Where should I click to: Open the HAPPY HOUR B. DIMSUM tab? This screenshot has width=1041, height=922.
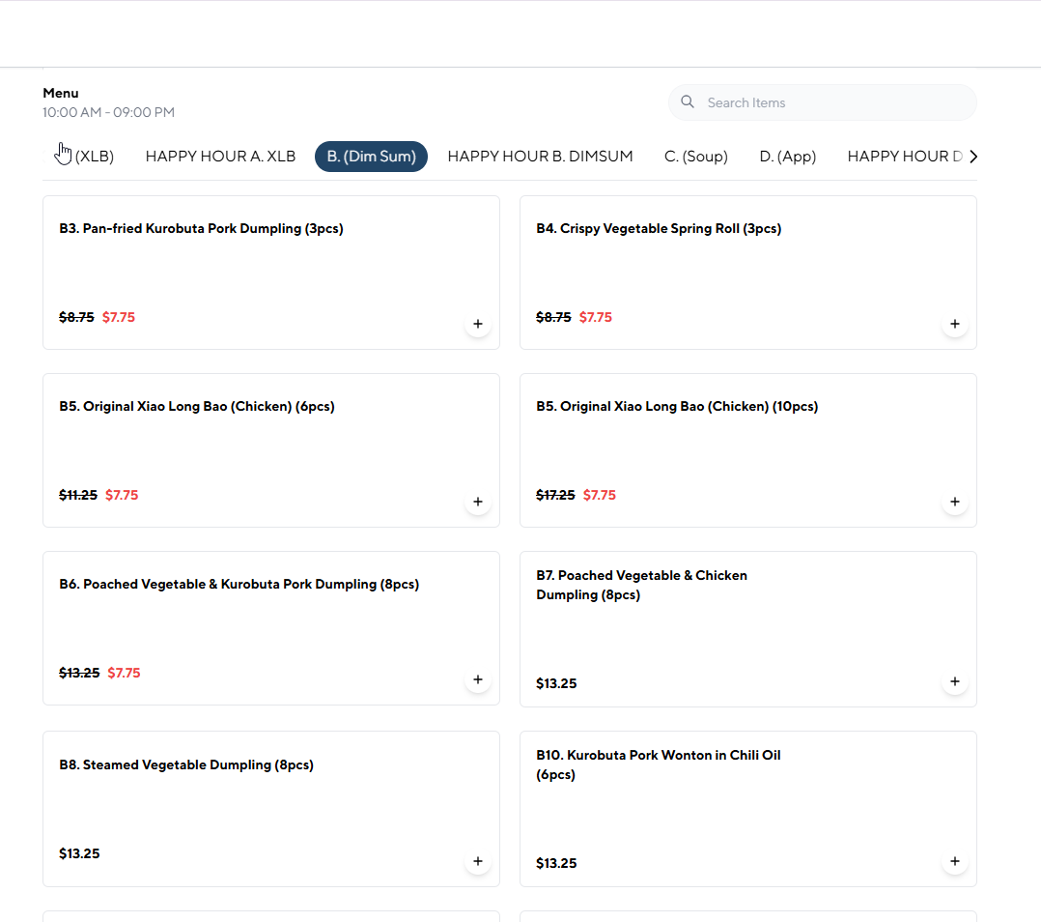540,157
